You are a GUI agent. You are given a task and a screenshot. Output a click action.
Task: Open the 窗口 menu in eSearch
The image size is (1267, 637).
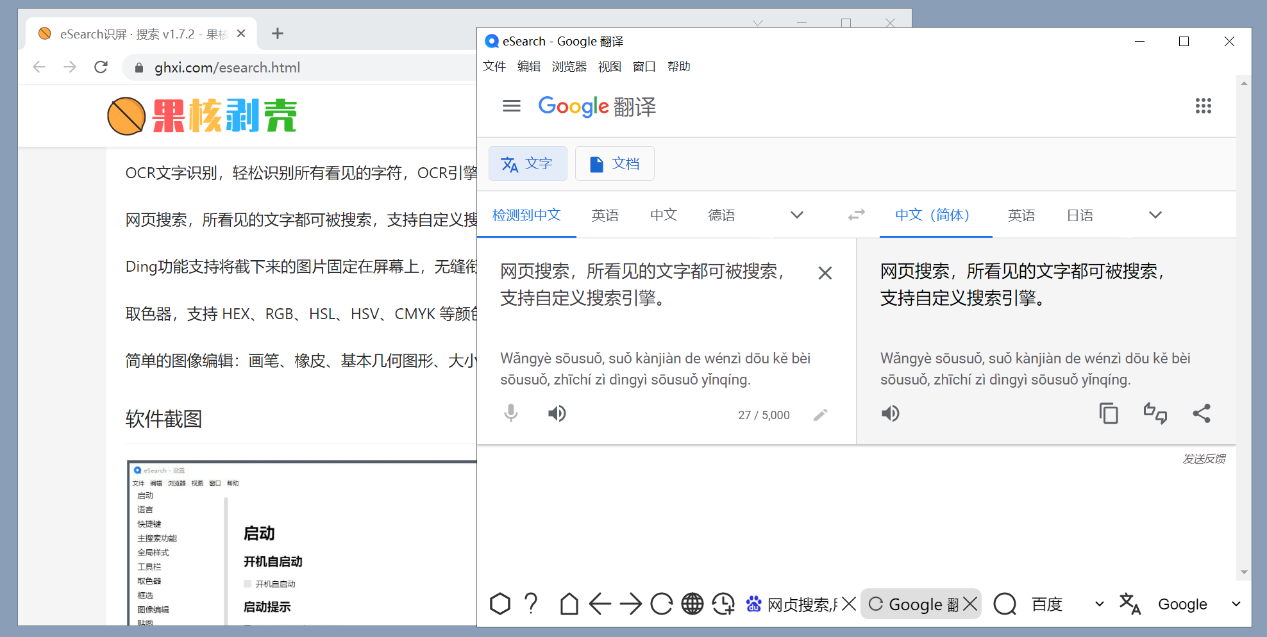[644, 67]
